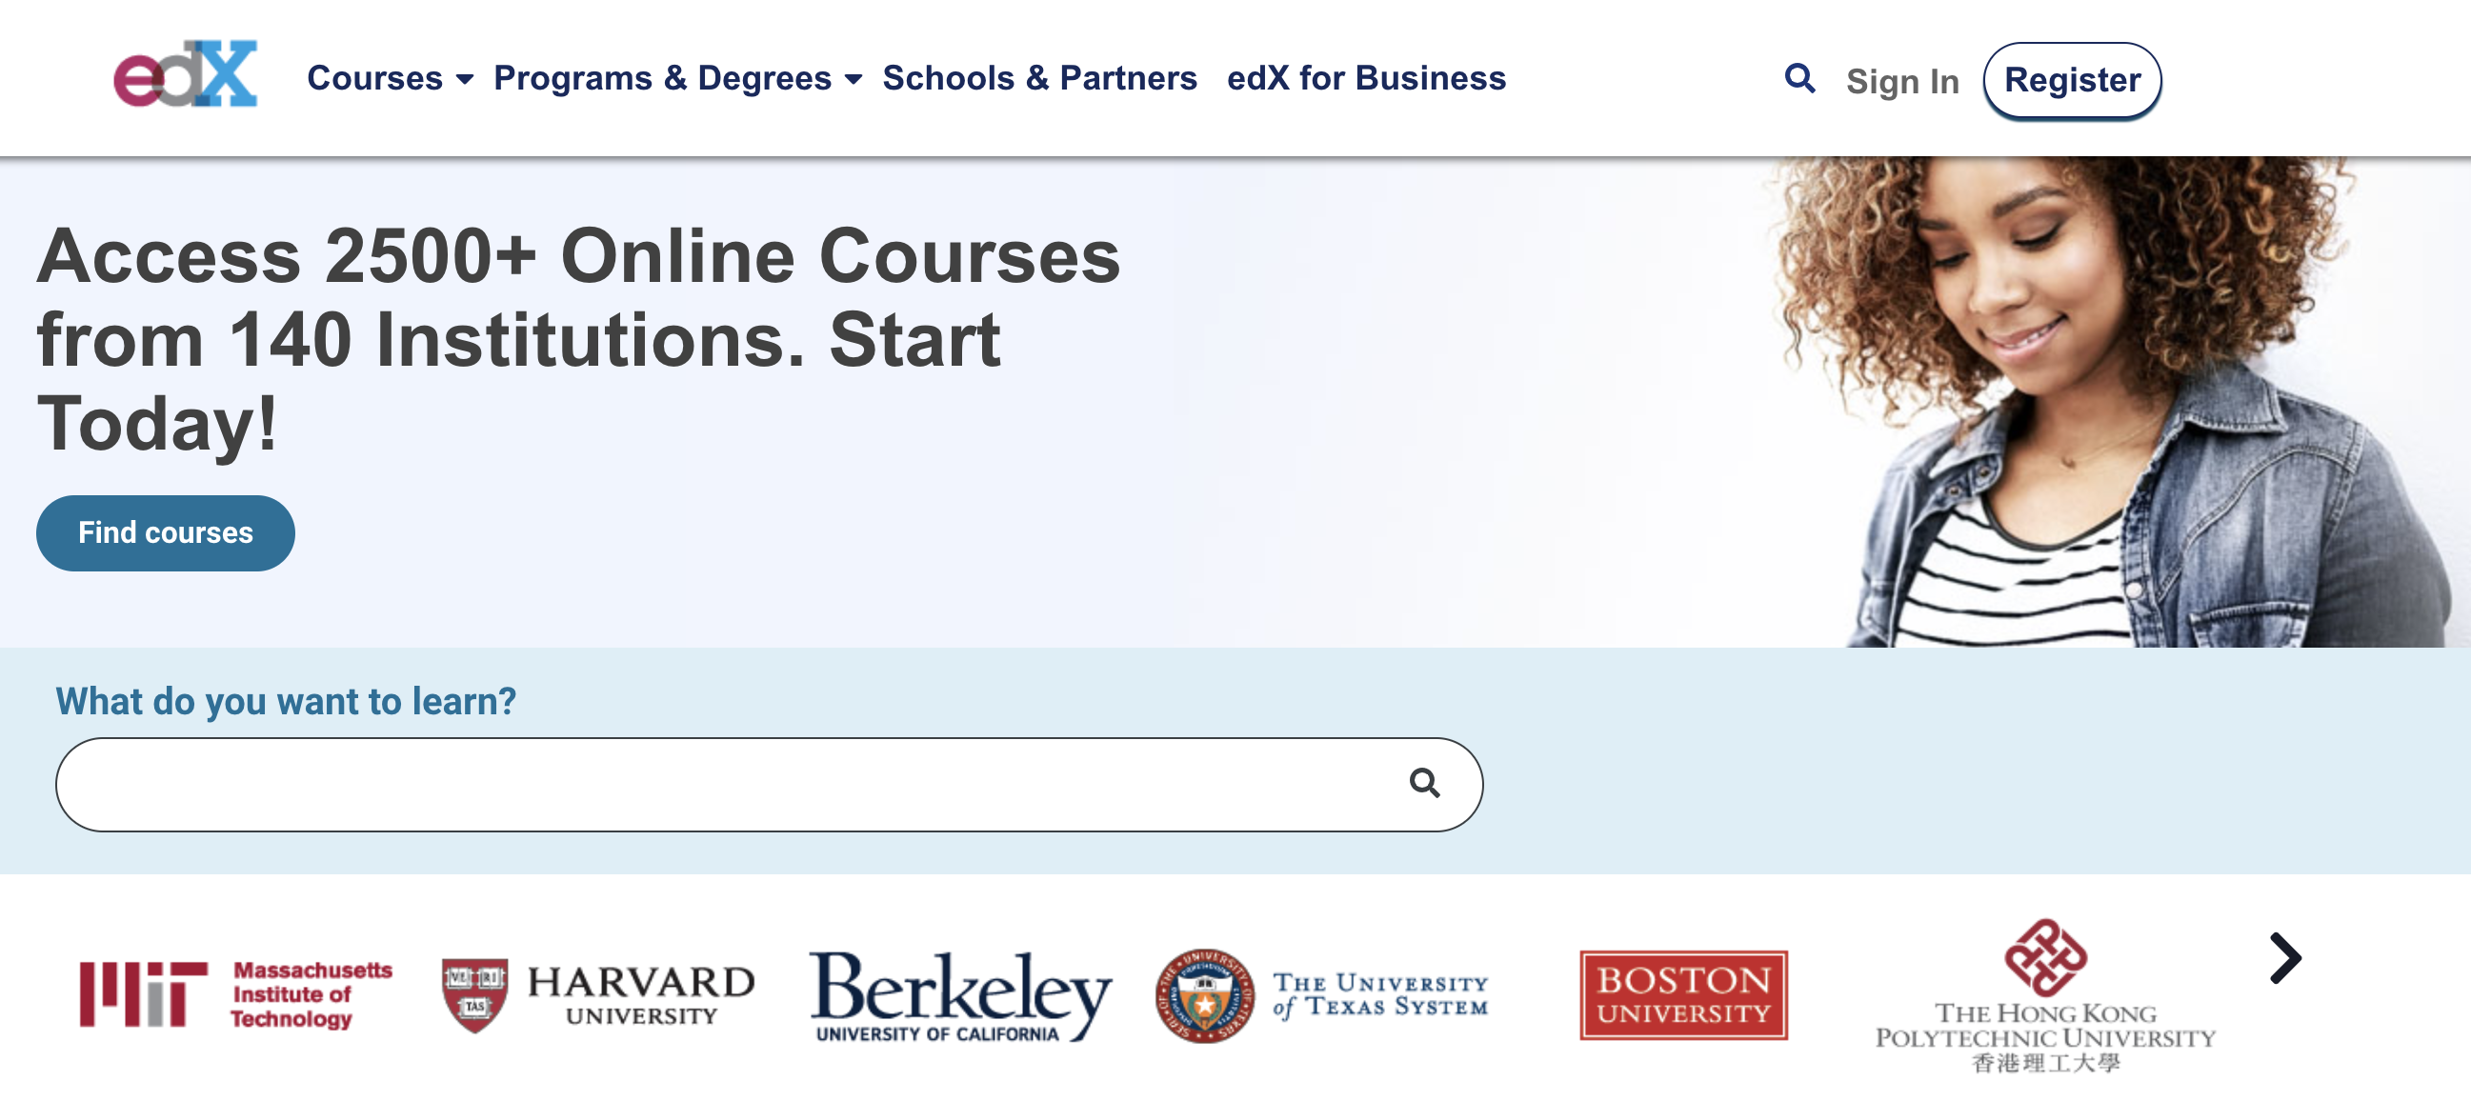Click the edX logo
Viewport: 2471px width, 1101px height.
point(185,74)
